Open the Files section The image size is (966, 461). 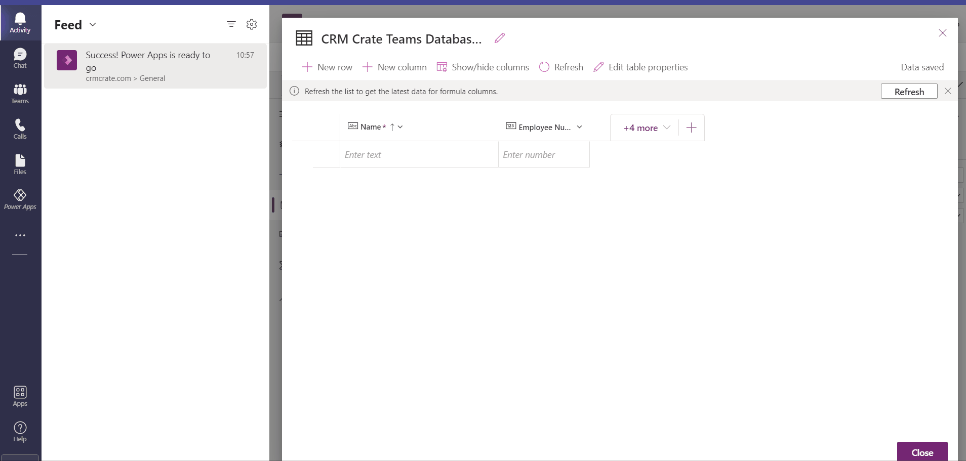click(20, 163)
